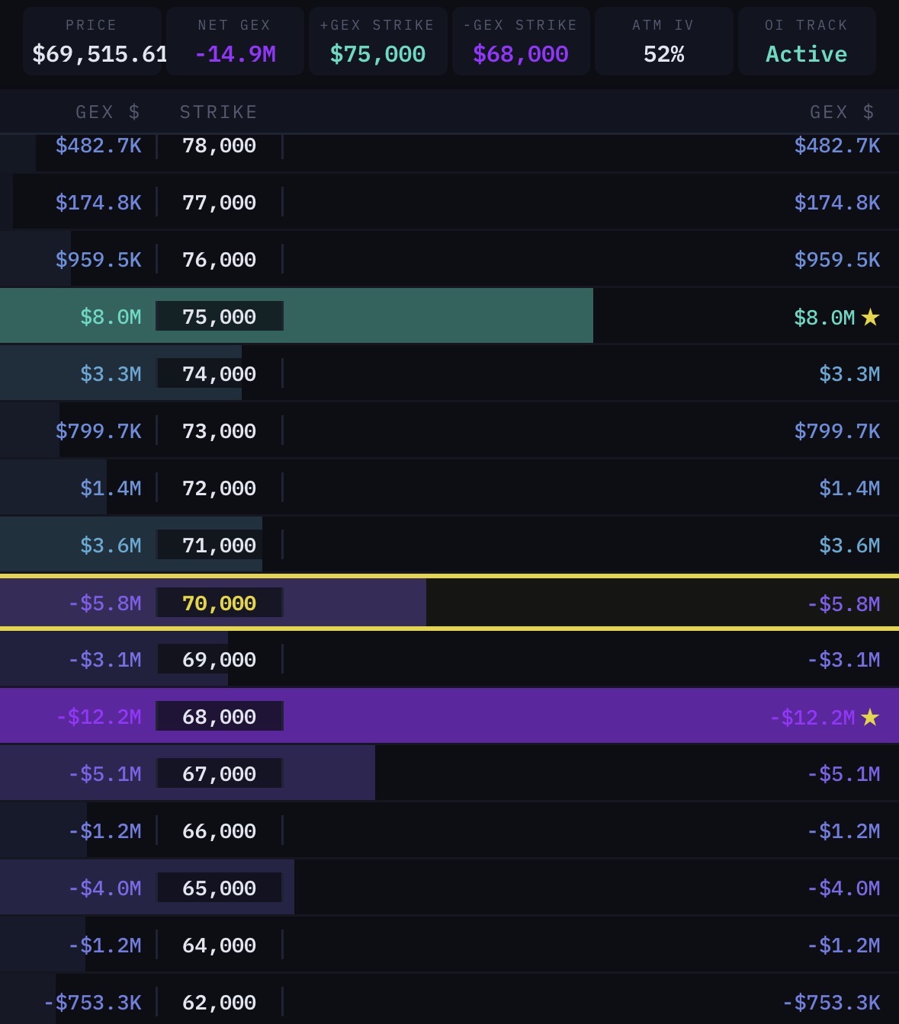Click the star icon beside the 75,000 strike
The width and height of the screenshot is (899, 1024).
[x=870, y=318]
